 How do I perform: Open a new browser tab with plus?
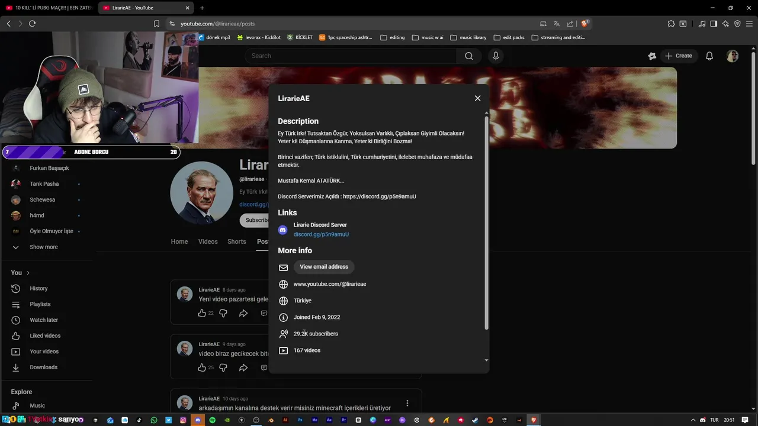(202, 8)
